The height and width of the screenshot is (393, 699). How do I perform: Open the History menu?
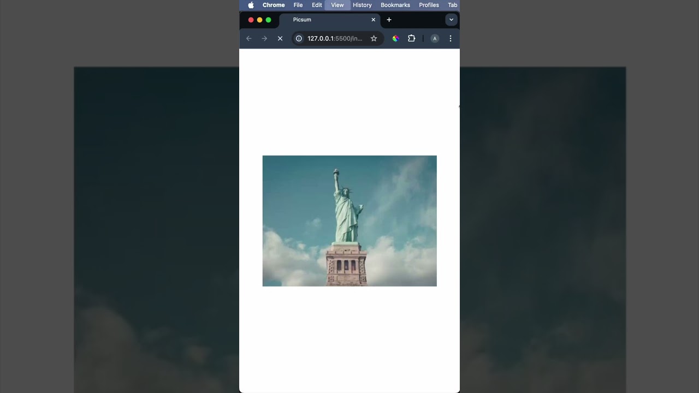click(362, 5)
